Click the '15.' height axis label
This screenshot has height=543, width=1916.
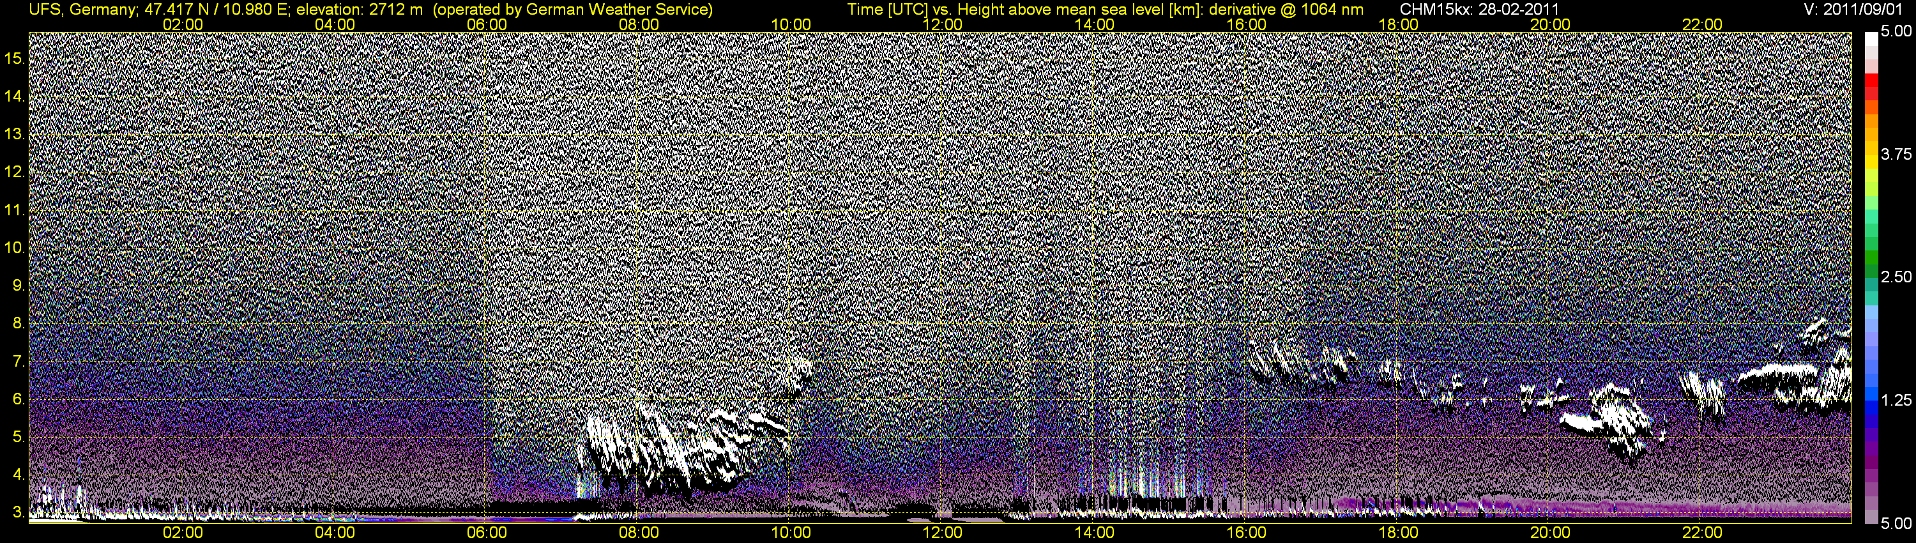[15, 58]
